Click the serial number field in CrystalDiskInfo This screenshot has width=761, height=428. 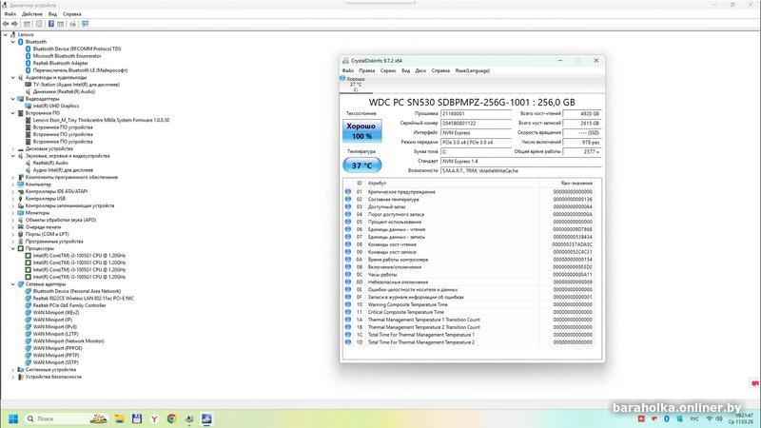click(x=476, y=124)
